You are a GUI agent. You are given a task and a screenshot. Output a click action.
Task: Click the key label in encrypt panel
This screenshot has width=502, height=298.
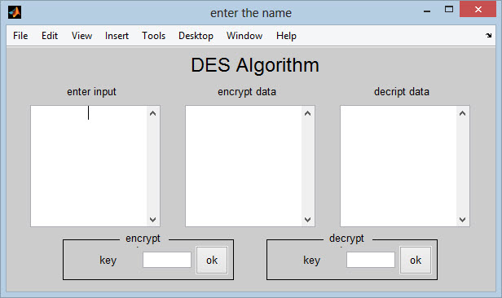108,261
